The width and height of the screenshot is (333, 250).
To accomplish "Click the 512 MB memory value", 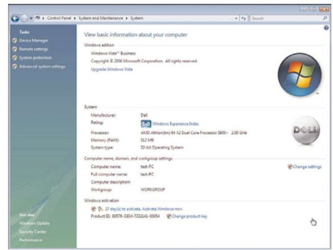I will coord(147,140).
